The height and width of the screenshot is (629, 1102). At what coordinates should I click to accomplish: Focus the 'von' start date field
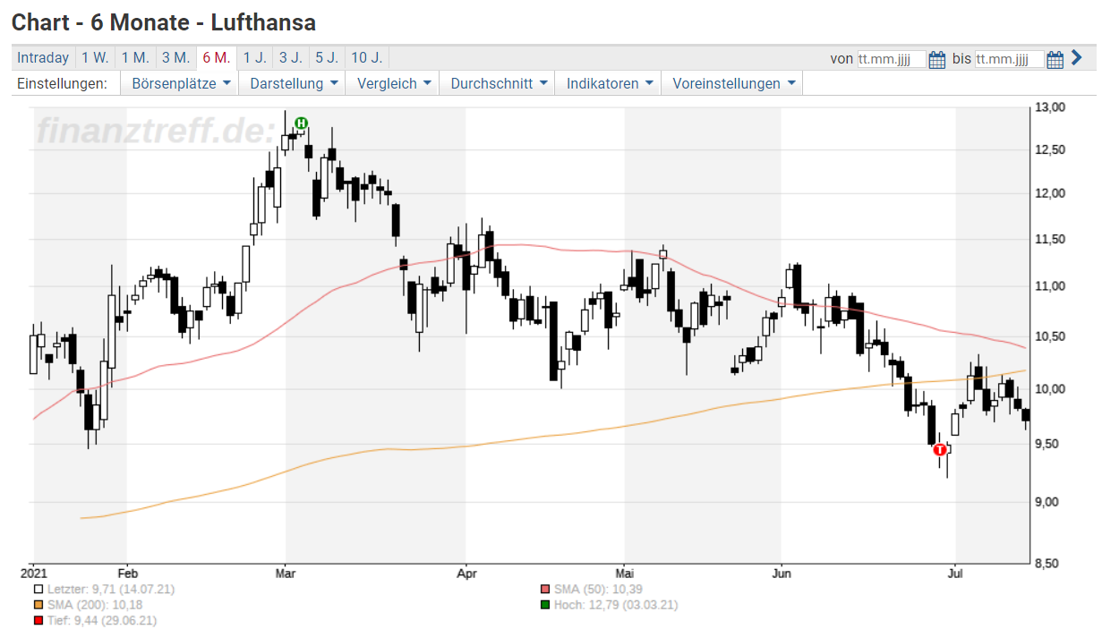(892, 59)
